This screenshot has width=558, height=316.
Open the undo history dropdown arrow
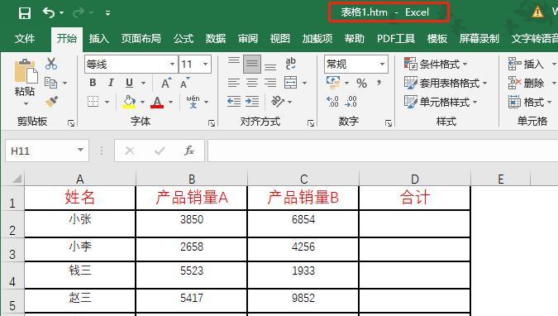click(61, 13)
